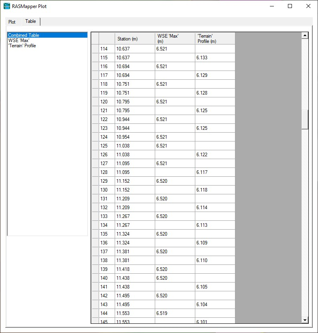The image size is (318, 333).
Task: Click station 11.267 in row 134
Action: (135, 225)
